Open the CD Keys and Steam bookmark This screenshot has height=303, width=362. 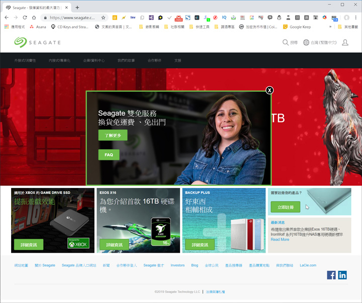pos(70,27)
